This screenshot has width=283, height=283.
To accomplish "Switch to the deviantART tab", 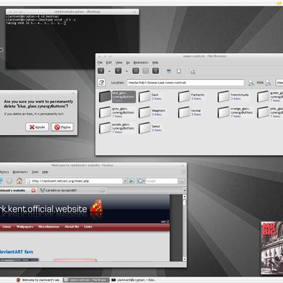I will tap(72, 190).
